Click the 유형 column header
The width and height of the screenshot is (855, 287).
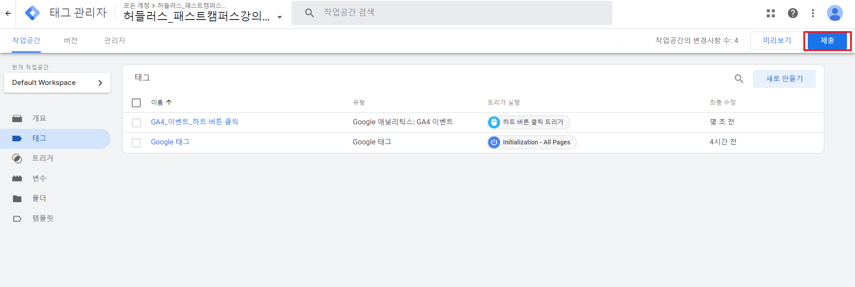coord(359,102)
